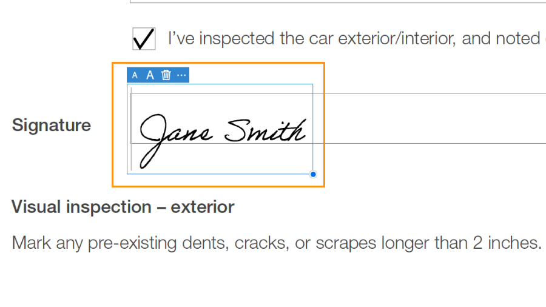Click the word "exterior" in the bold heading
This screenshot has width=546, height=307.
pyautogui.click(x=202, y=207)
